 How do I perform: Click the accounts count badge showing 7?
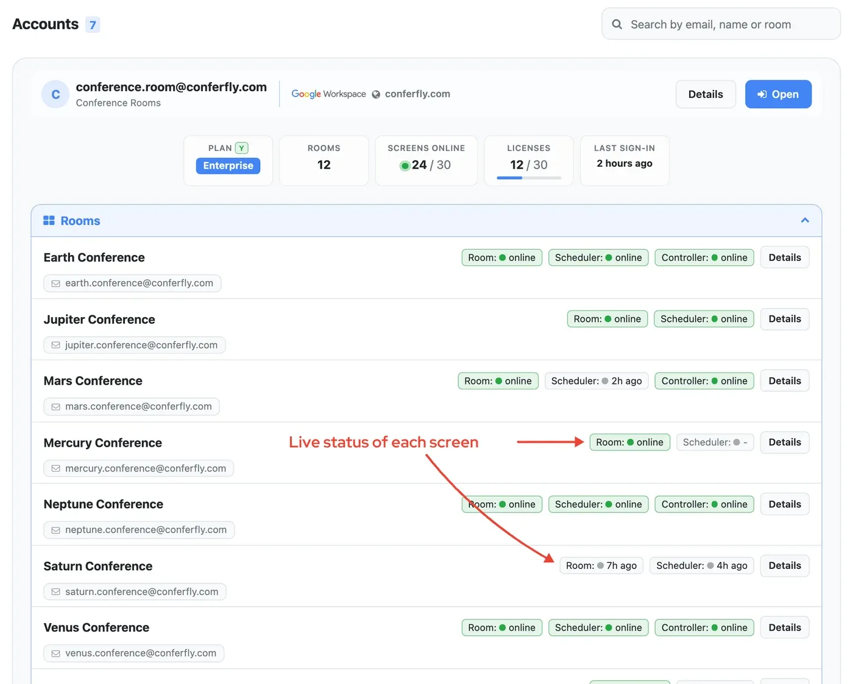tap(93, 25)
